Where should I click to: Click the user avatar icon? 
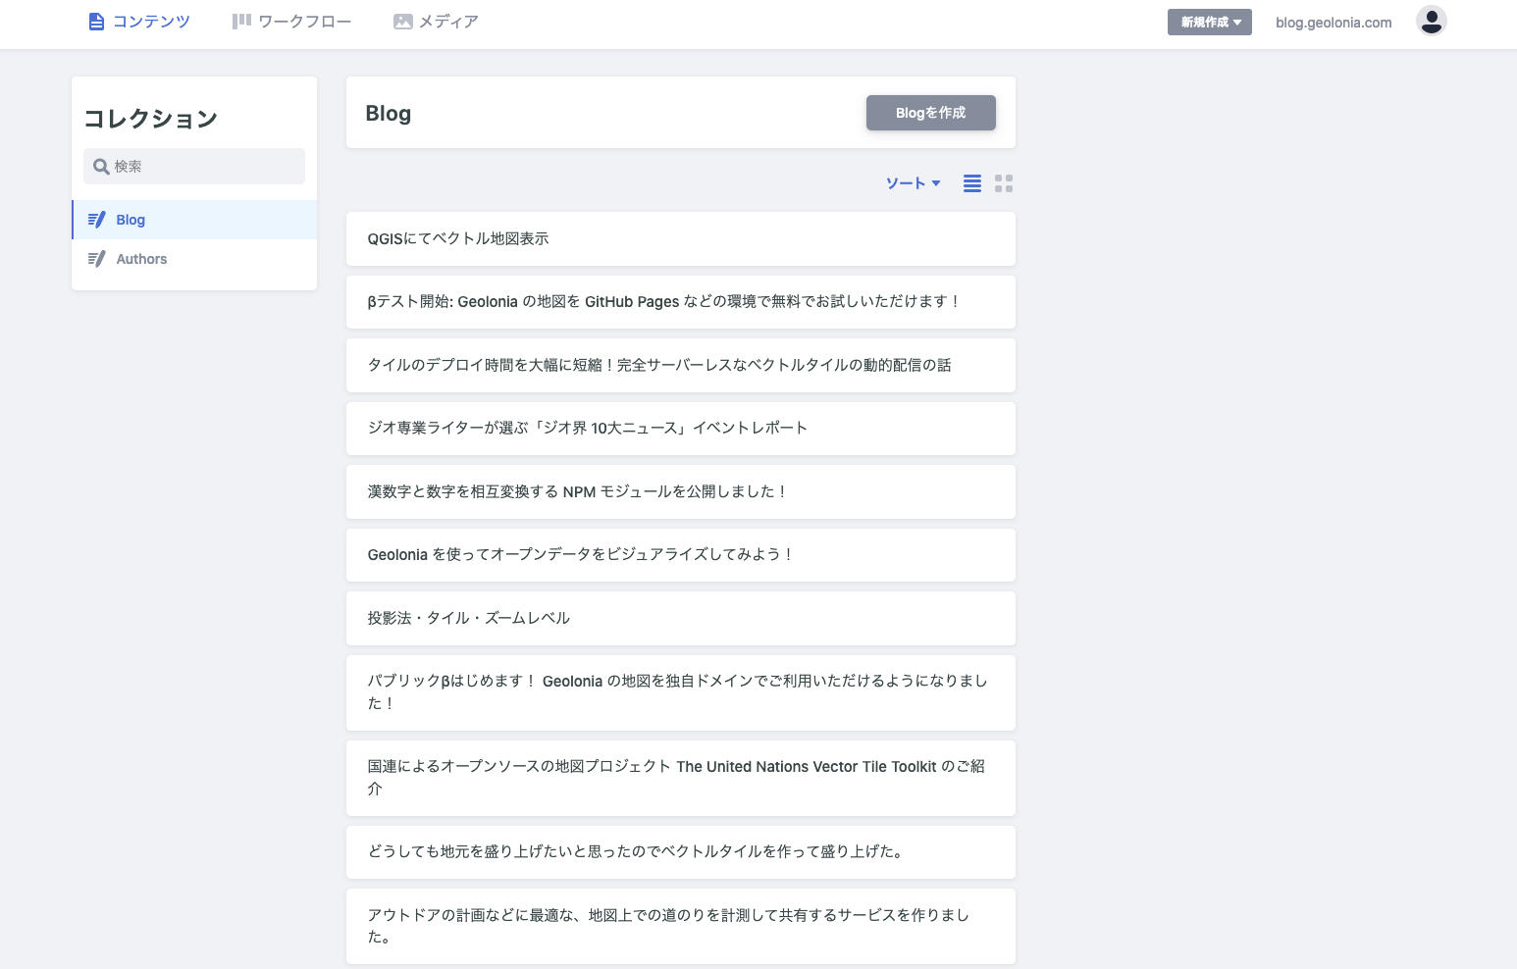(1431, 21)
